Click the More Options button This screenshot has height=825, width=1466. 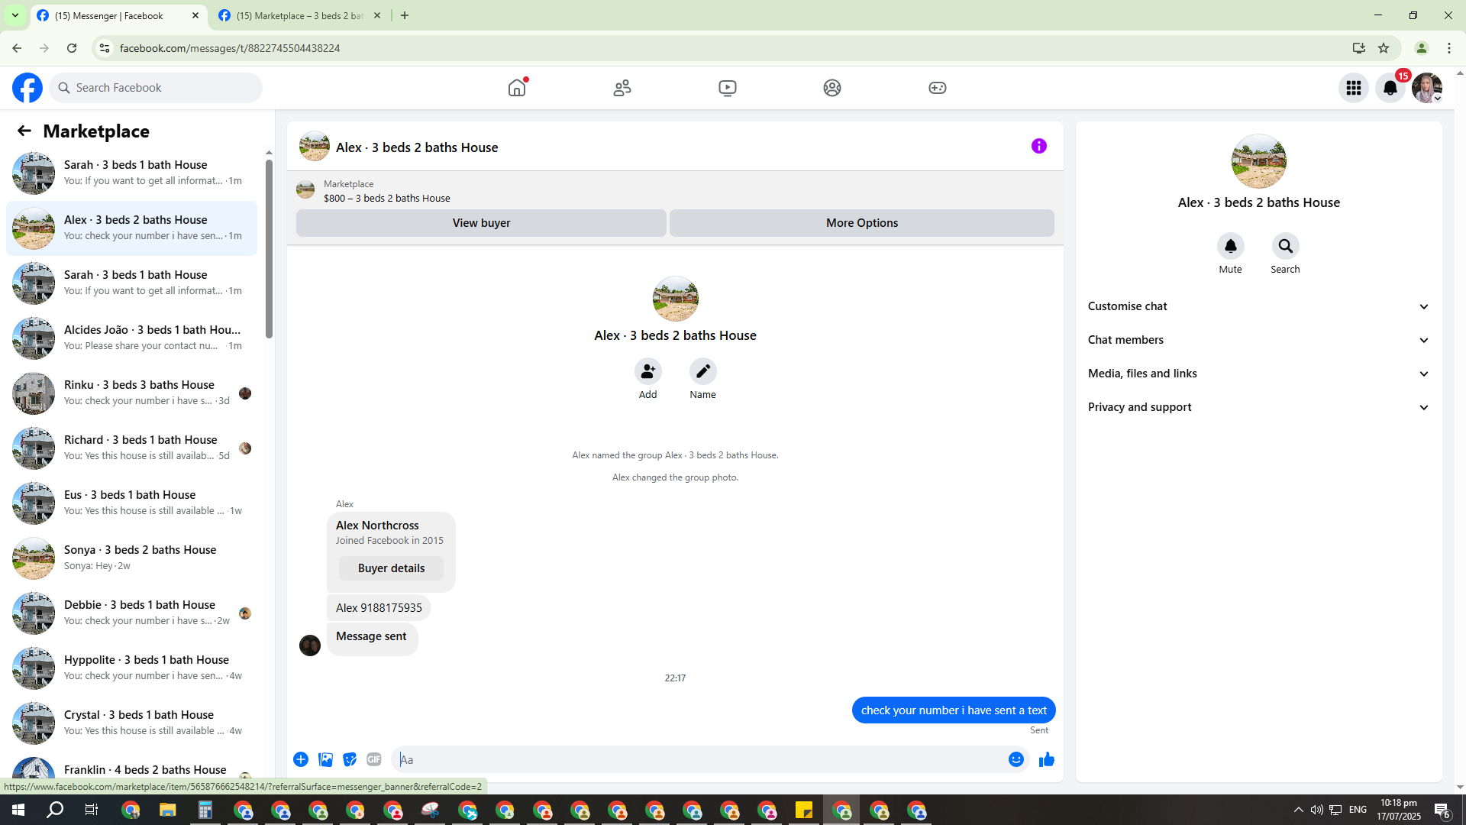(862, 223)
